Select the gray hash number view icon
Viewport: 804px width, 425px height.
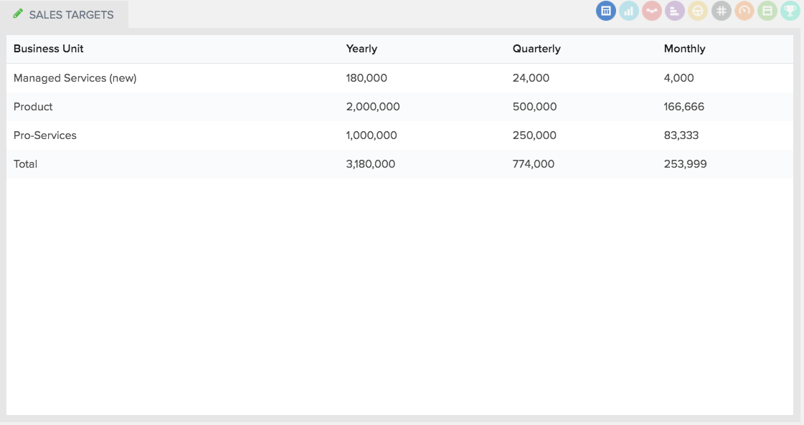(721, 11)
